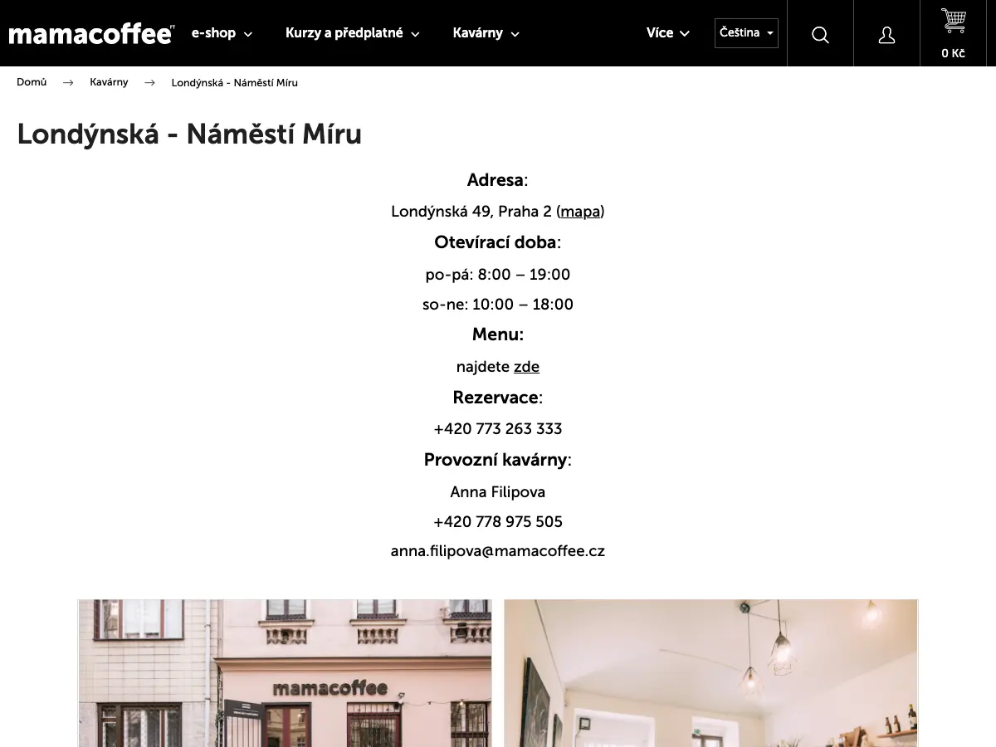This screenshot has width=996, height=747.
Task: Expand the Více menu
Action: point(668,33)
